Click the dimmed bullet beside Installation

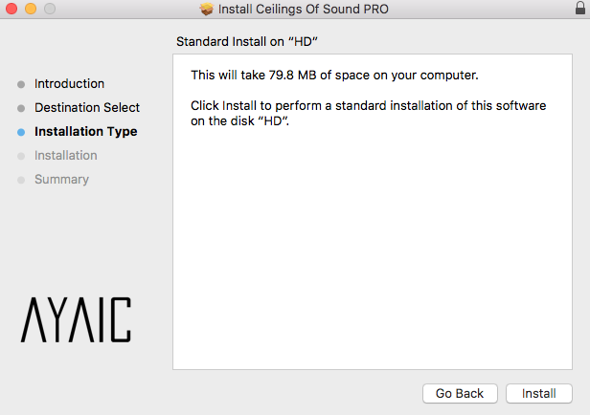pos(21,156)
